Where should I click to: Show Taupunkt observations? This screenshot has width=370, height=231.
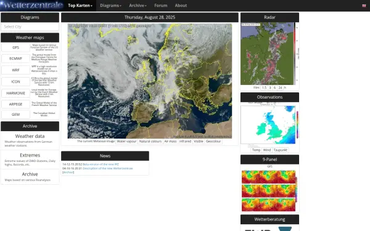coord(281,150)
